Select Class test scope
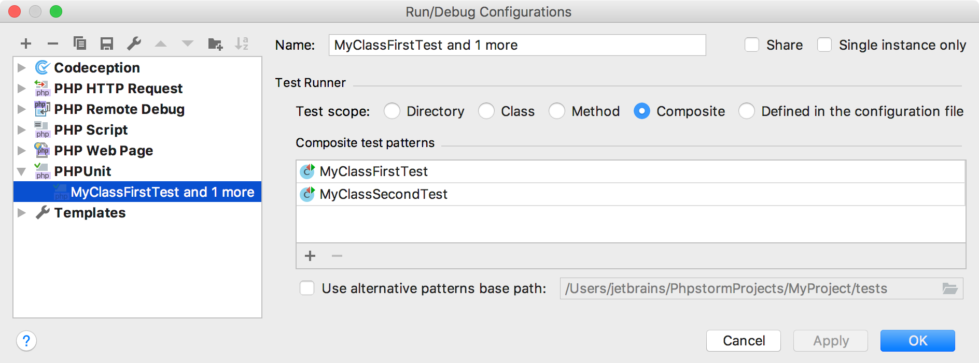 [x=486, y=111]
